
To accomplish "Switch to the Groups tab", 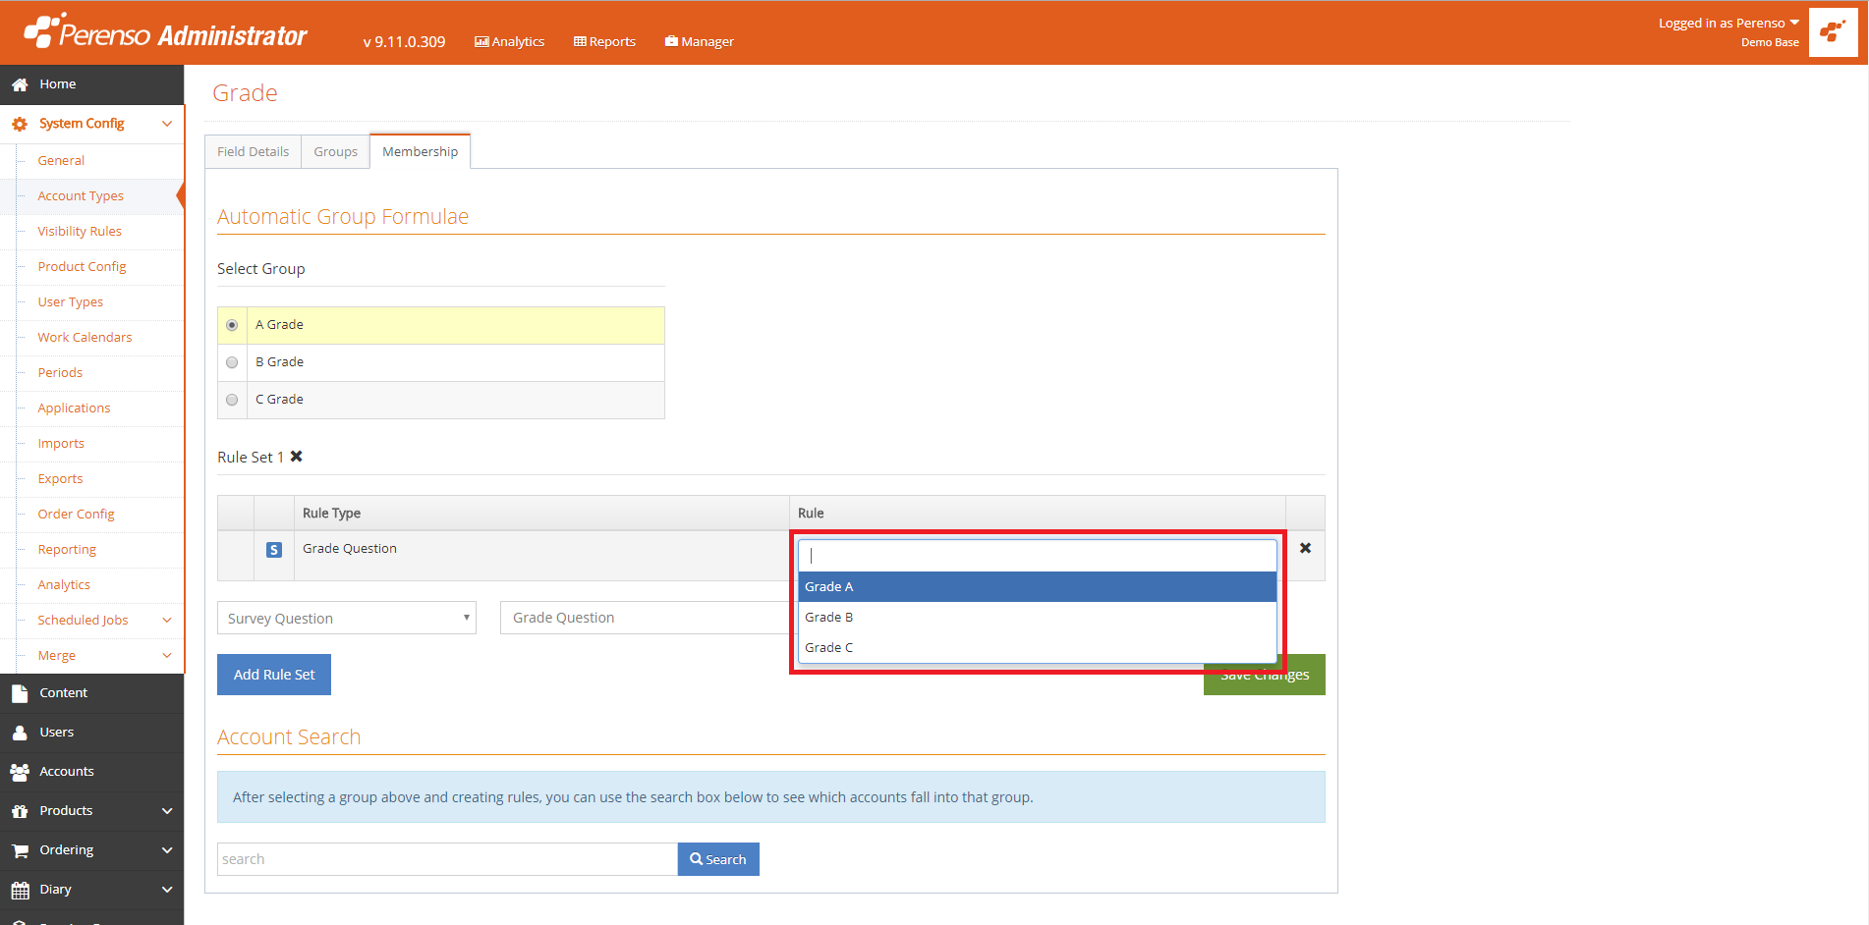I will coord(336,151).
